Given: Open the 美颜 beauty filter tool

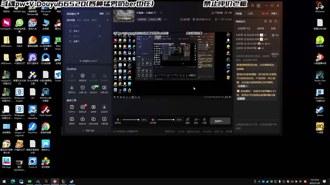Looking at the screenshot, I should (x=188, y=120).
